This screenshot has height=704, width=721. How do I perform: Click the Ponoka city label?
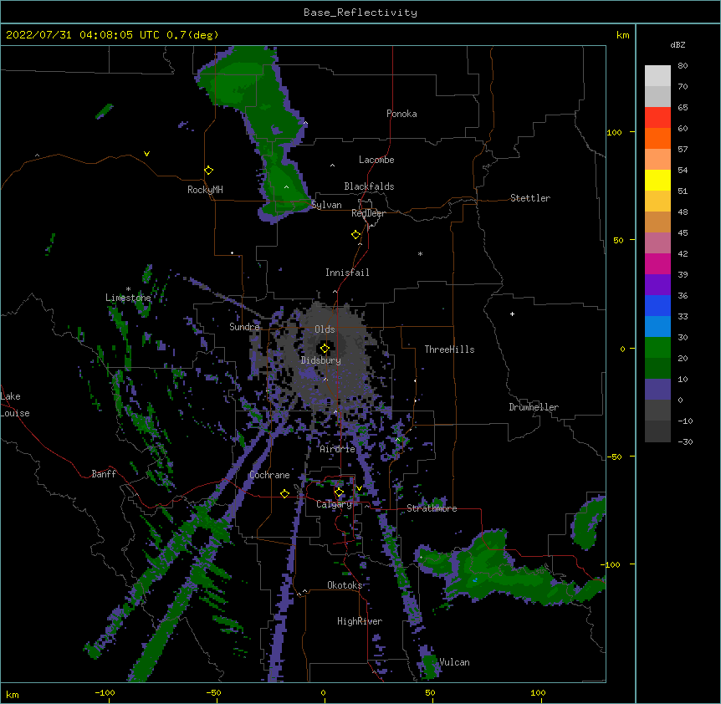tap(401, 114)
